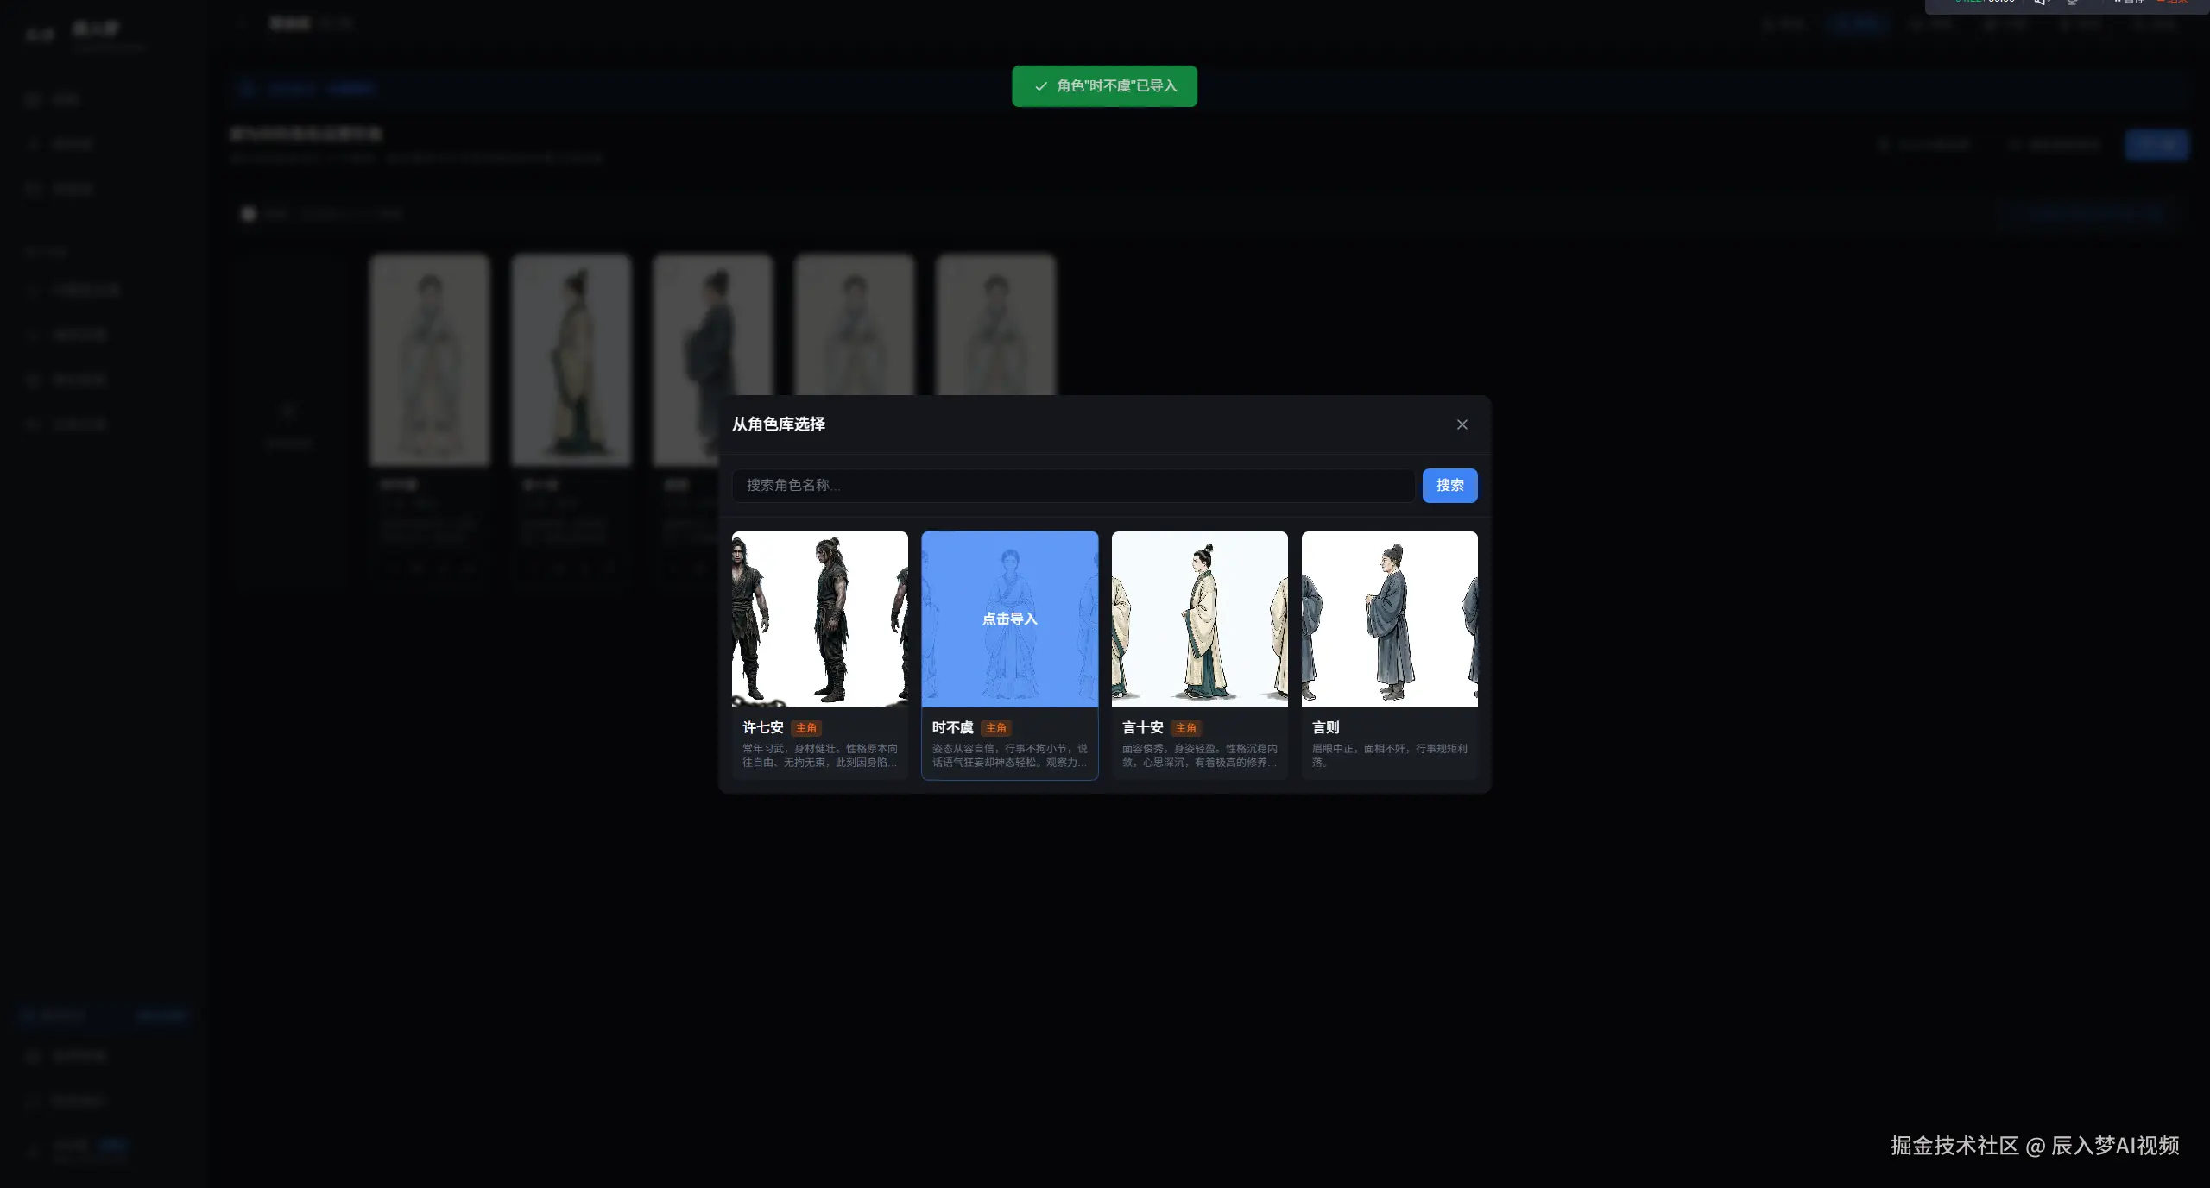Select the 言则 character thumbnail

pyautogui.click(x=1389, y=619)
